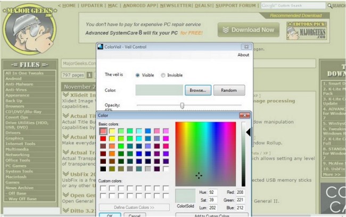Click the UsbFix article arrow icon
The height and width of the screenshot is (217, 346).
[x=66, y=174]
